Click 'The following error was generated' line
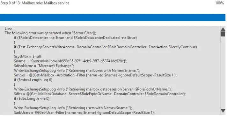The height and width of the screenshot is (116, 227). 50,33
